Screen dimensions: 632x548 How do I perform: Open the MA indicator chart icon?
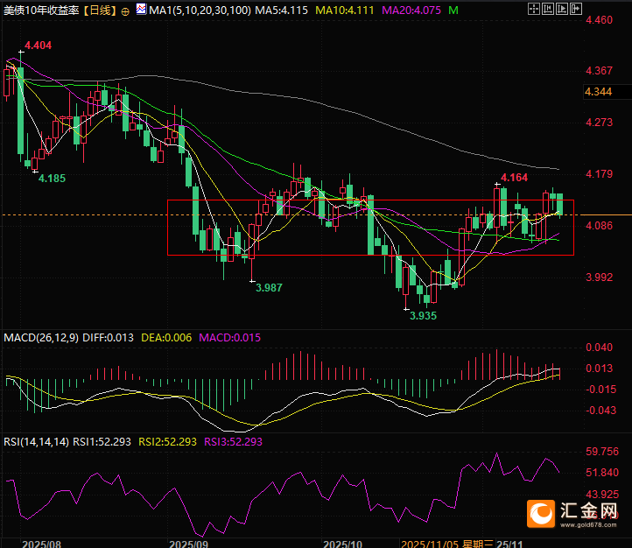142,9
